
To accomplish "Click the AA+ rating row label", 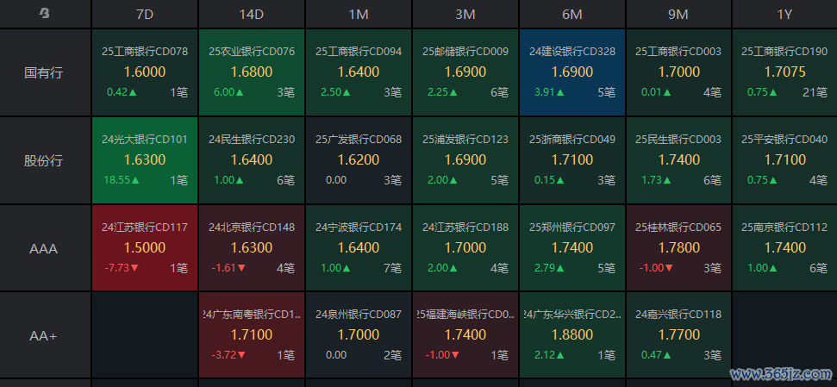I will [x=46, y=336].
